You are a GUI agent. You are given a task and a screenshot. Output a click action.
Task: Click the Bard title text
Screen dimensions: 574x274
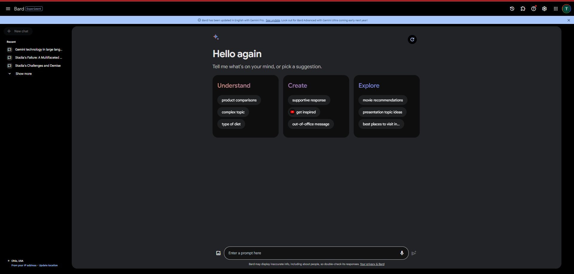coord(19,9)
